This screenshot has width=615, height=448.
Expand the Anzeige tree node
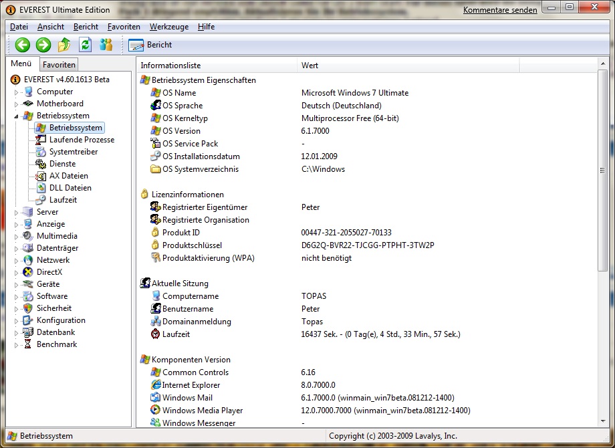(16, 225)
